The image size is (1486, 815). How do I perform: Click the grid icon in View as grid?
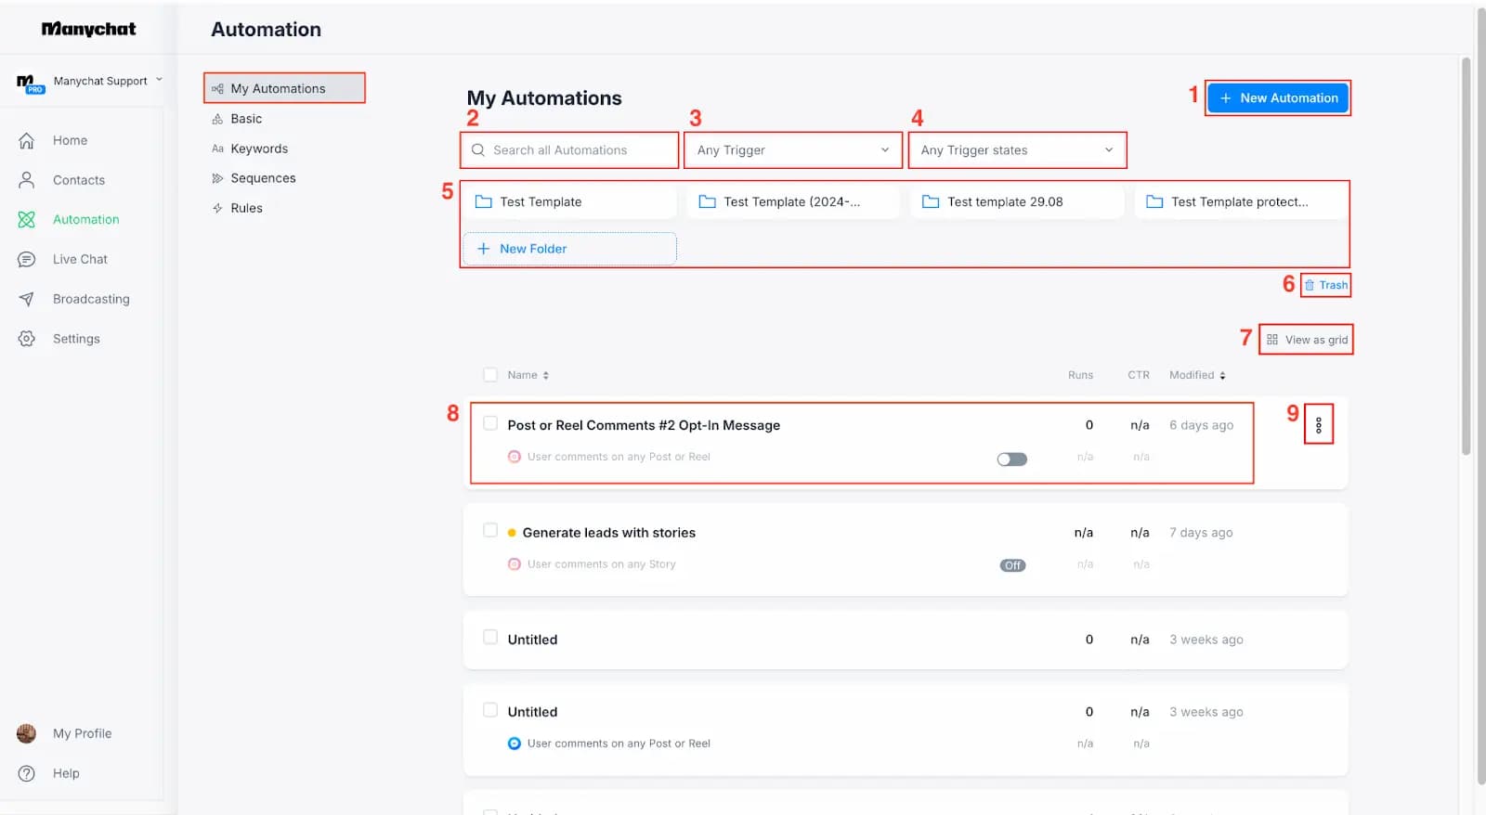[1272, 340]
